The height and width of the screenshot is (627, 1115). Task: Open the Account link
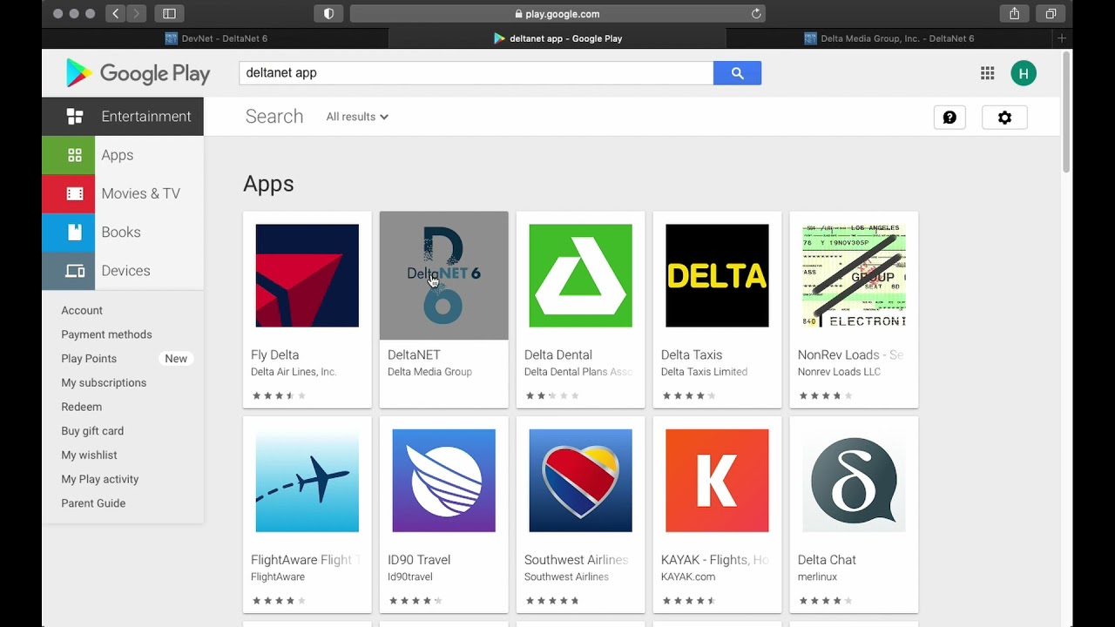[82, 310]
